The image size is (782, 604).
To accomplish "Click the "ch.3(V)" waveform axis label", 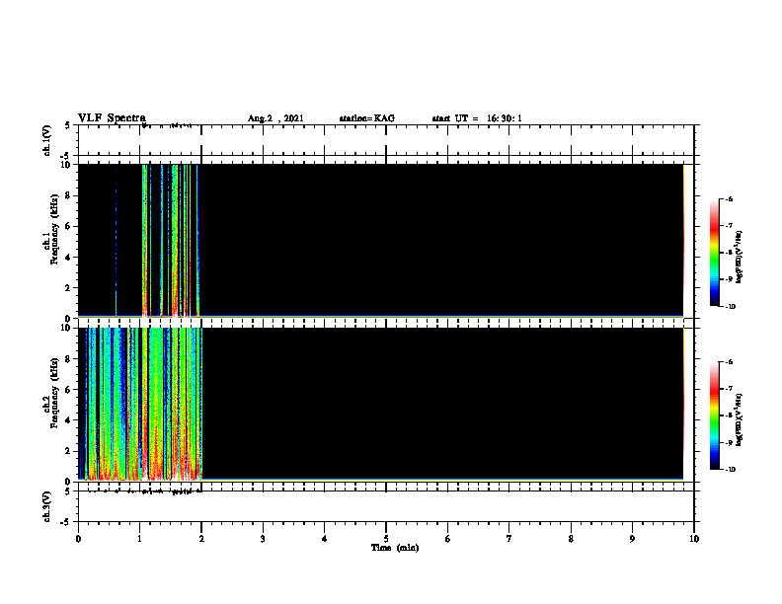I will click(47, 506).
